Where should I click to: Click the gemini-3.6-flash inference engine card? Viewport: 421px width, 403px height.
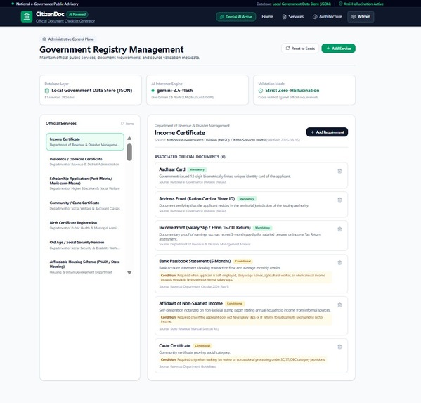[197, 90]
